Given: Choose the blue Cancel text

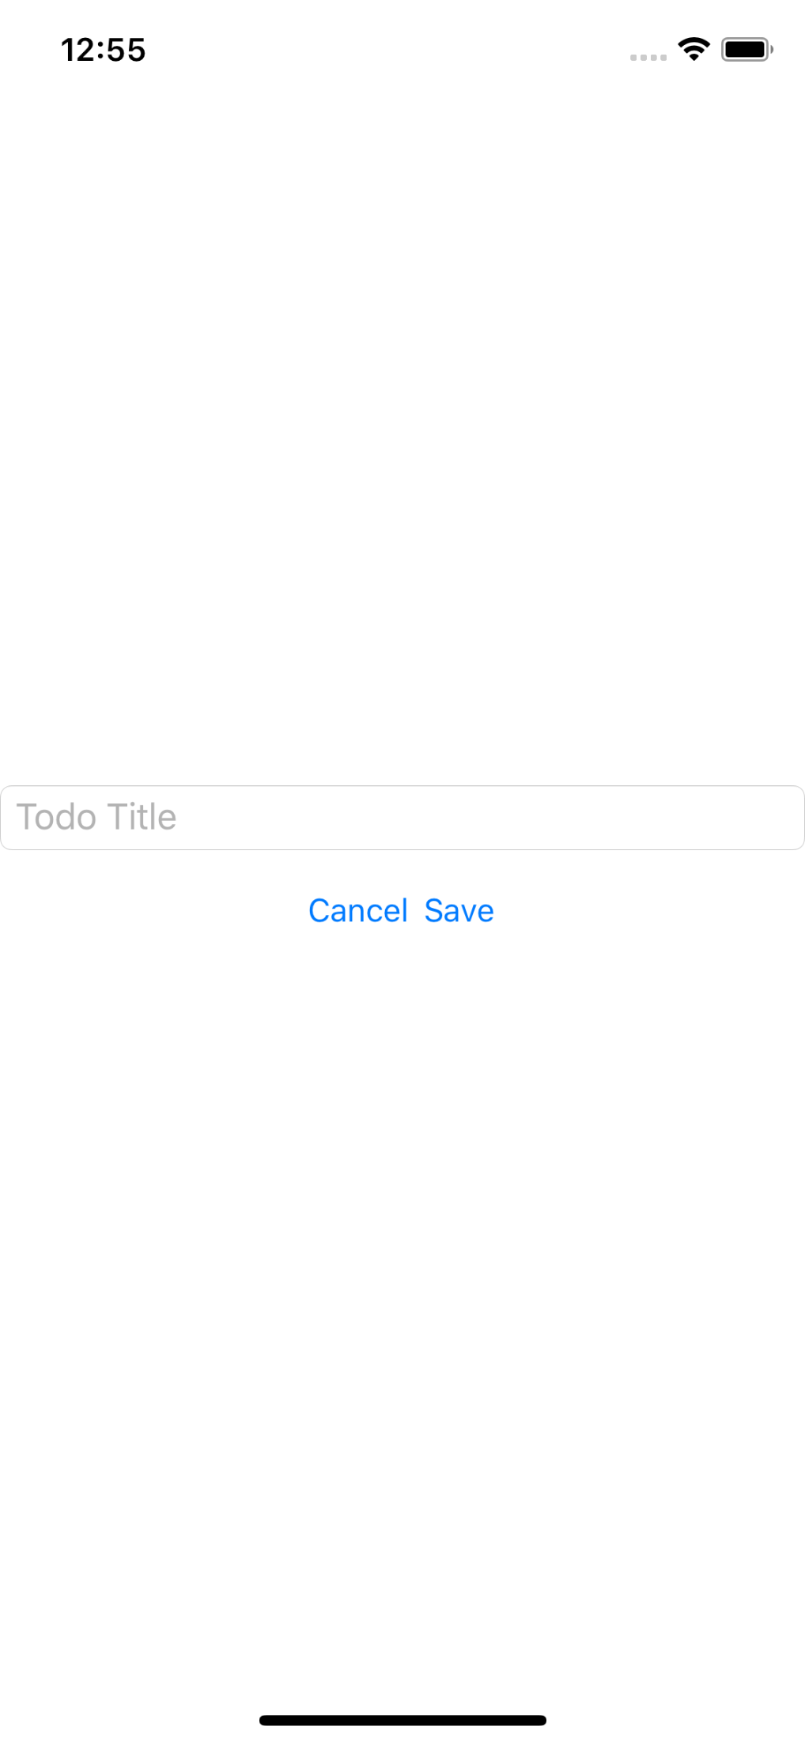Looking at the screenshot, I should point(358,911).
